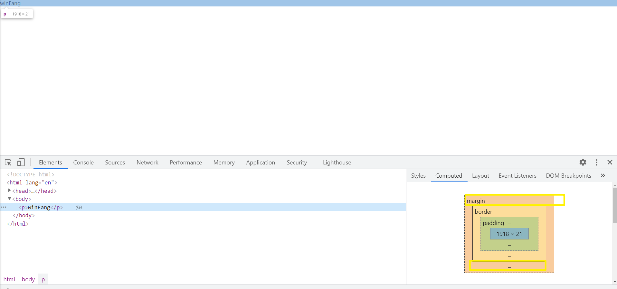Open the Security tab
This screenshot has width=617, height=289.
[x=297, y=163]
